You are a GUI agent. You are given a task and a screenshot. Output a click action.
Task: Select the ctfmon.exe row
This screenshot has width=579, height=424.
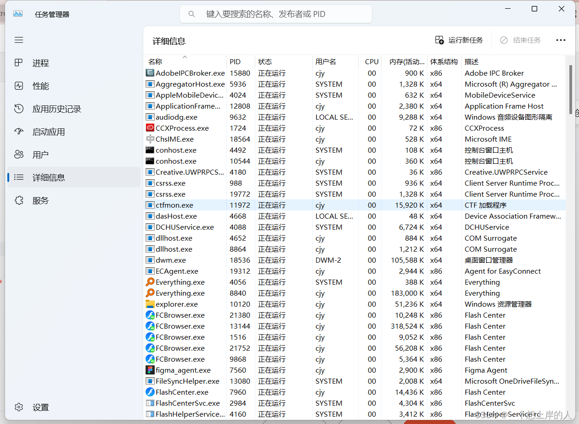click(x=354, y=205)
